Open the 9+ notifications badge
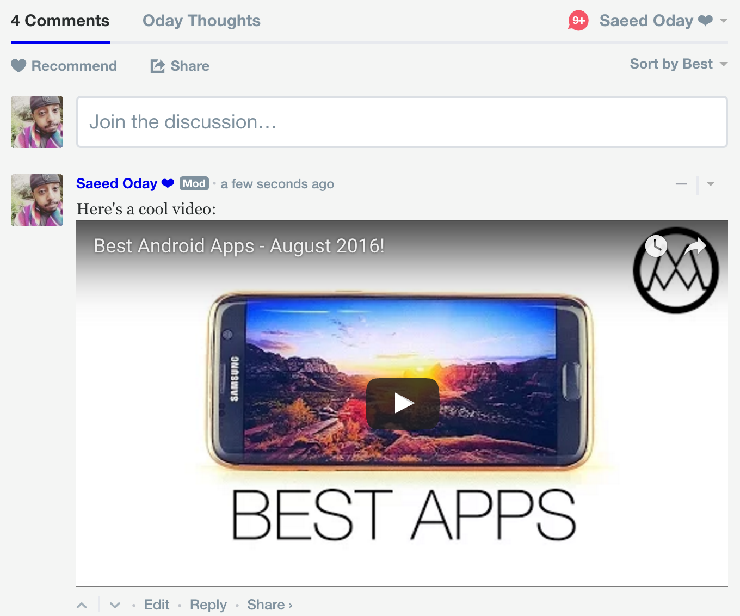740x616 pixels. click(x=578, y=21)
